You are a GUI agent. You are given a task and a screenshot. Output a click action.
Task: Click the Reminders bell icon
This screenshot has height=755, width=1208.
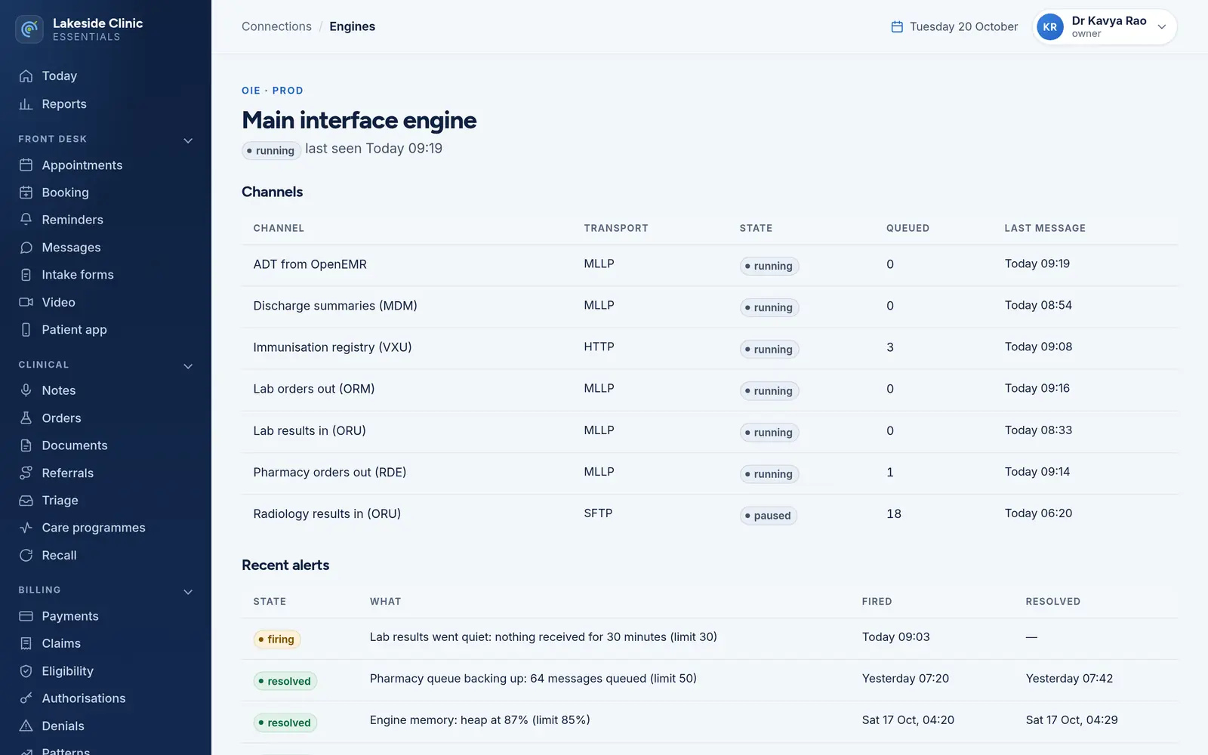[x=26, y=220]
